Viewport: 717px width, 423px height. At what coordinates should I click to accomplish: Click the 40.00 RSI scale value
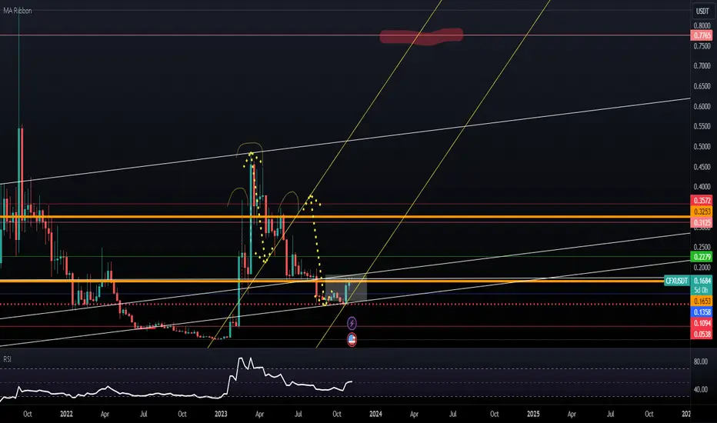click(x=701, y=390)
